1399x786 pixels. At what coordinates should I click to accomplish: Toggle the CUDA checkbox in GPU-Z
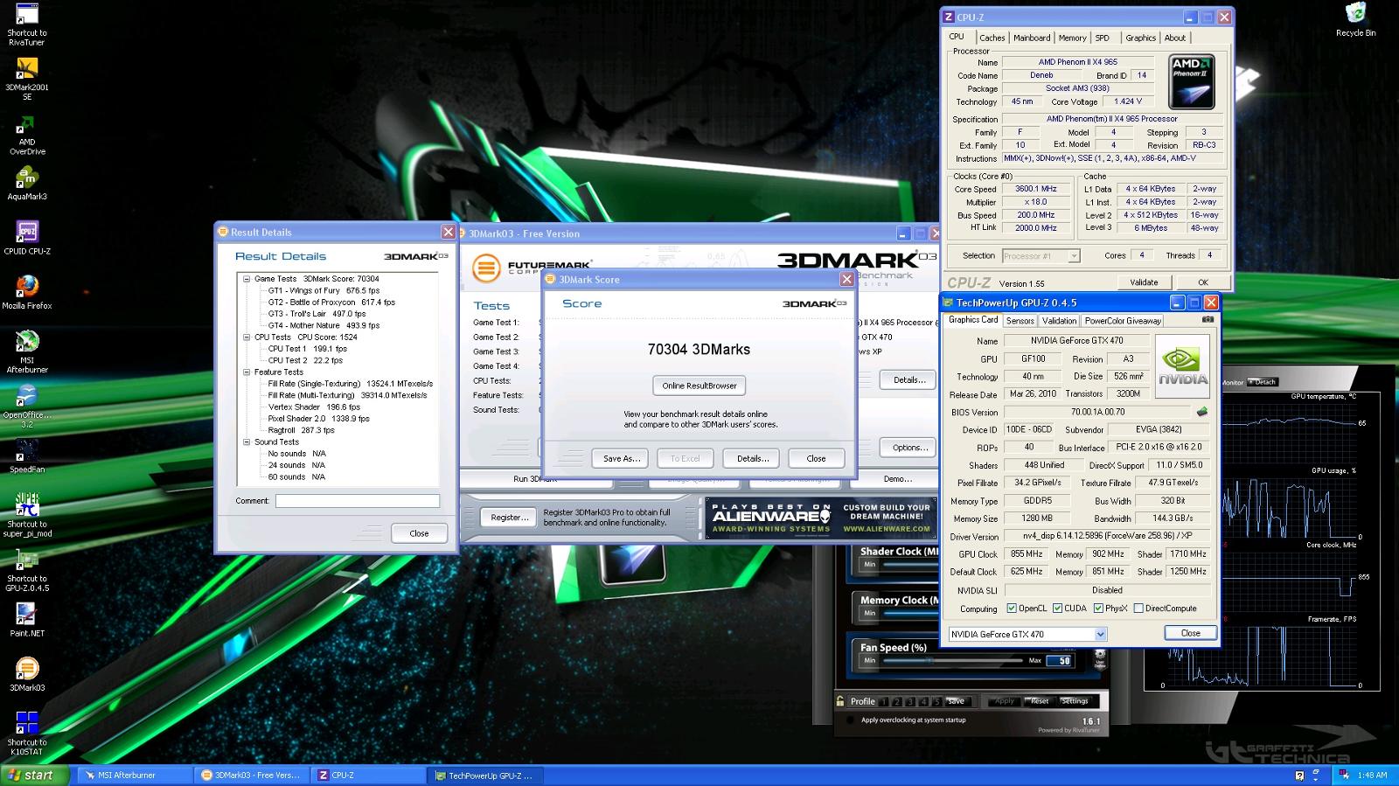(x=1057, y=609)
